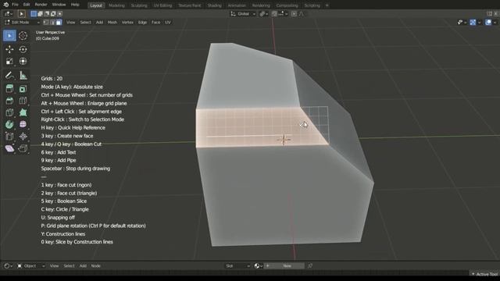This screenshot has width=500, height=281.
Task: Select the Spin tool
Action: 9,124
